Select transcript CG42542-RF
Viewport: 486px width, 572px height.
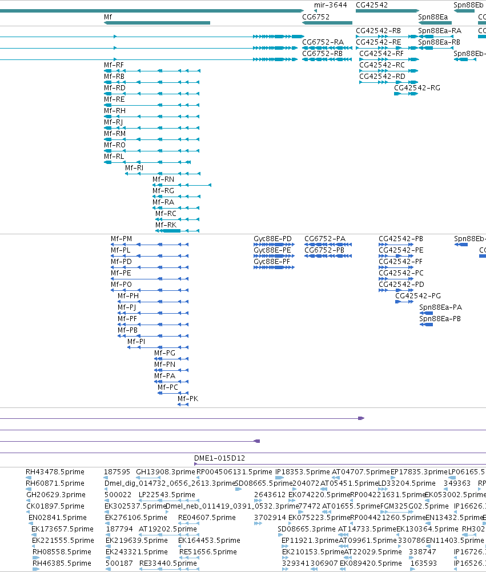[381, 54]
